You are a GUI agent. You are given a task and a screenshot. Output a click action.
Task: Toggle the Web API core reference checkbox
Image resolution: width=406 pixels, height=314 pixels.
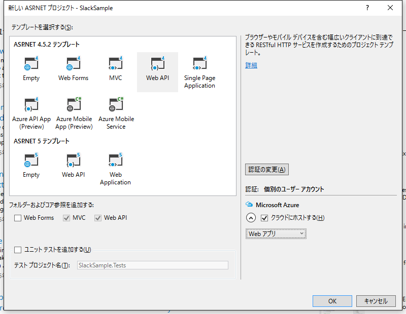point(98,218)
